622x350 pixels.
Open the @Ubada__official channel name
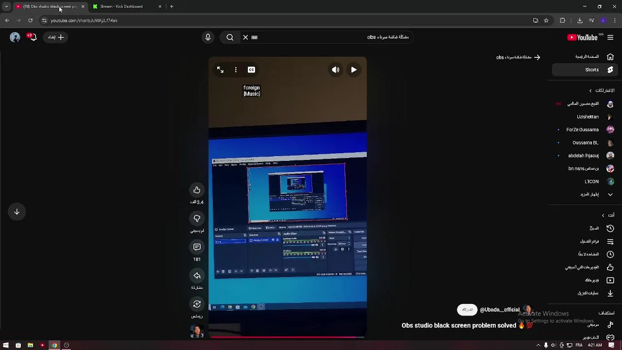500,310
